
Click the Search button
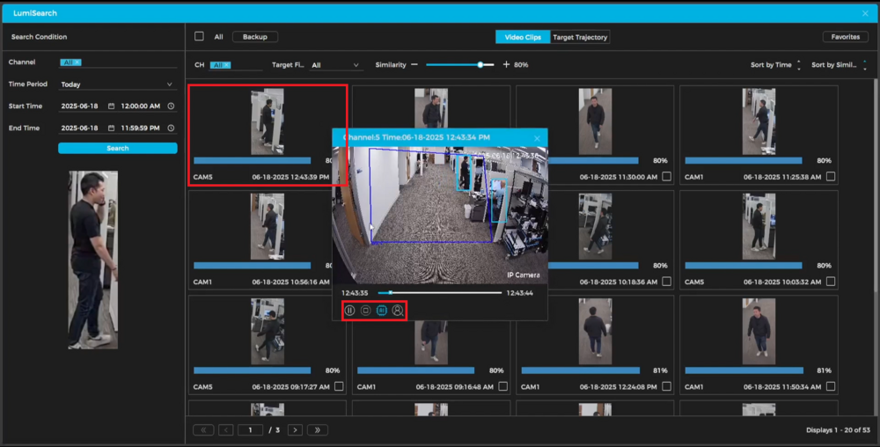[117, 149]
